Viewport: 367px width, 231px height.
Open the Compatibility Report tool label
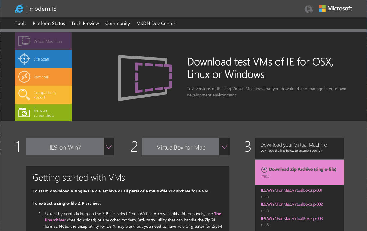coord(45,95)
